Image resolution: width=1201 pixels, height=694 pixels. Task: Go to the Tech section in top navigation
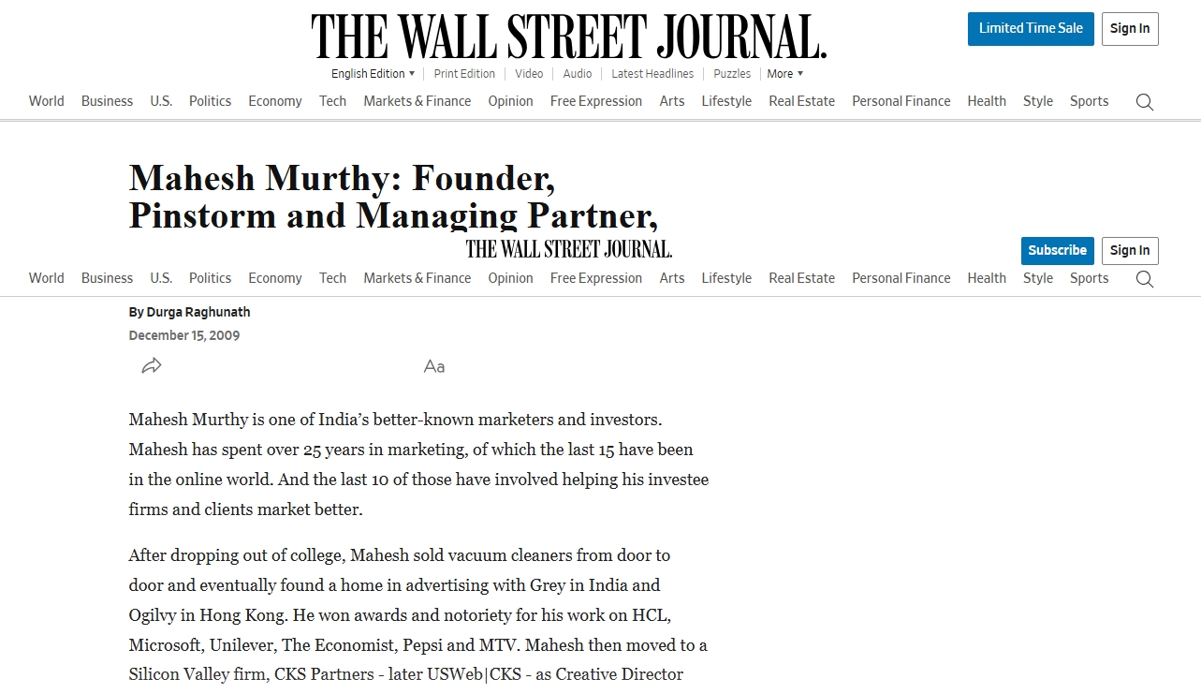(332, 101)
